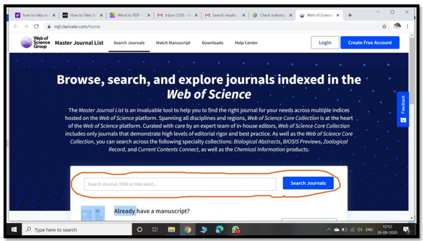Open Chrome's three-dot menu

pyautogui.click(x=407, y=26)
